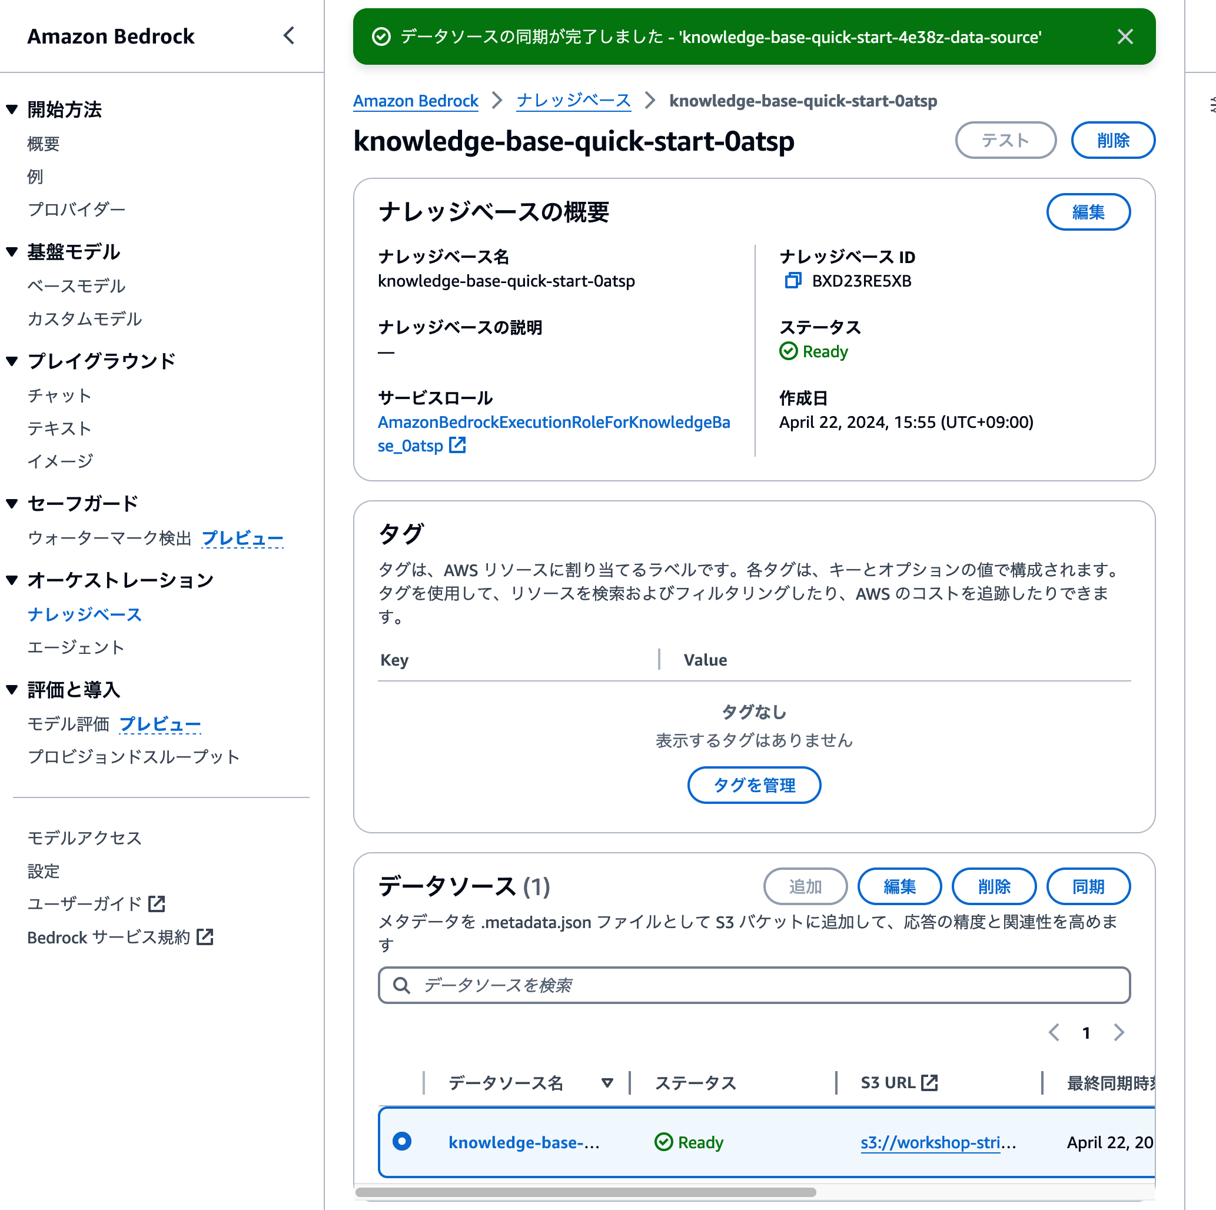1216x1210 pixels.
Task: Copy the knowledge base ID BXD23RE5XB
Action: (x=792, y=281)
